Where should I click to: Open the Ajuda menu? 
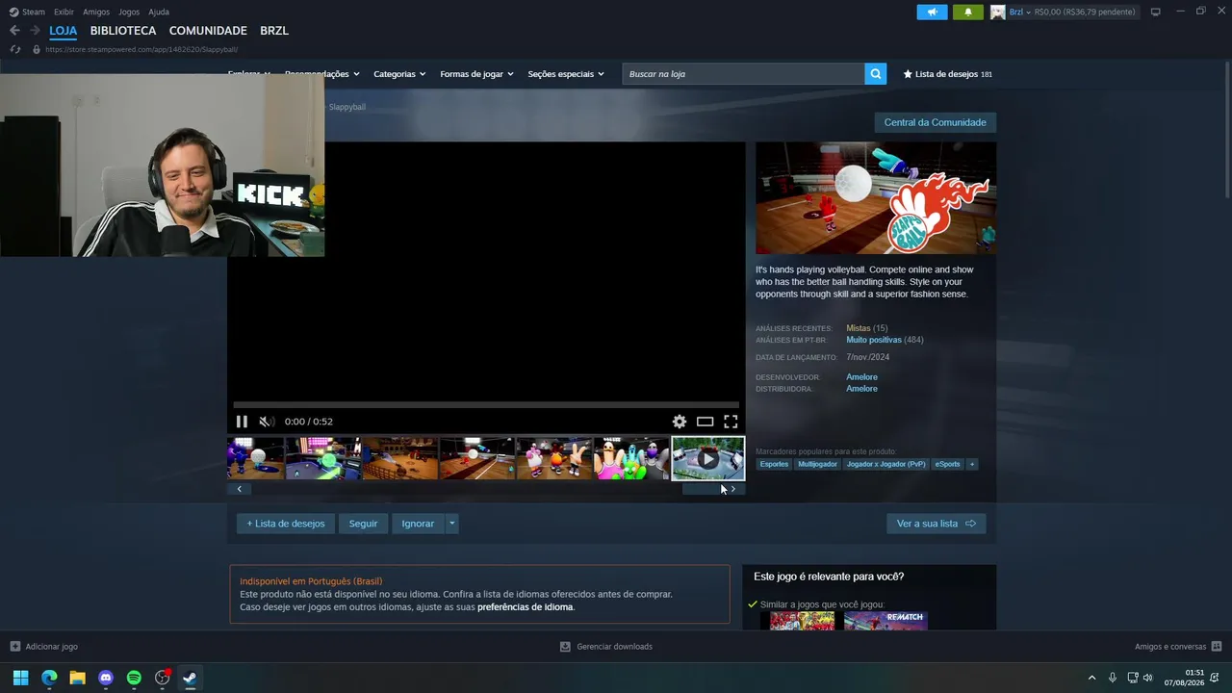159,12
